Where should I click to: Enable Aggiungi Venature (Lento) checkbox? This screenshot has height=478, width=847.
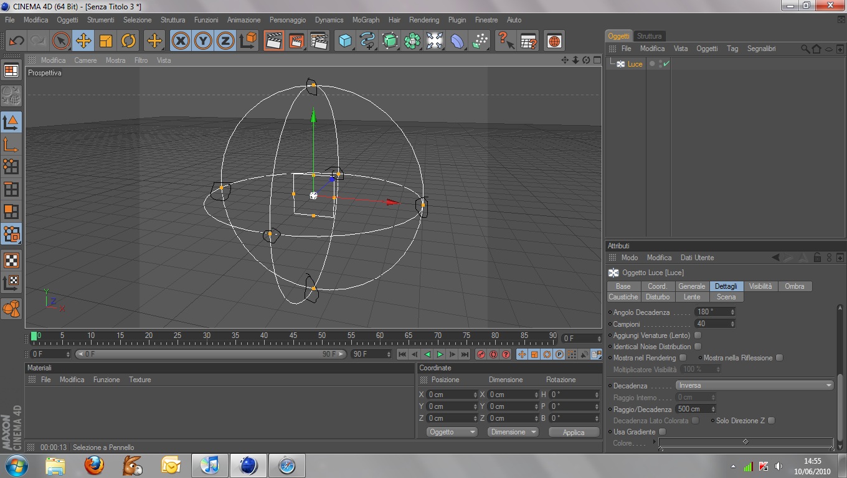698,335
